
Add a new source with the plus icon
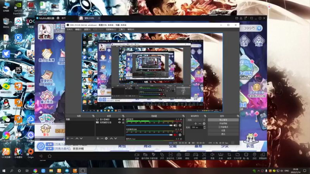98,138
